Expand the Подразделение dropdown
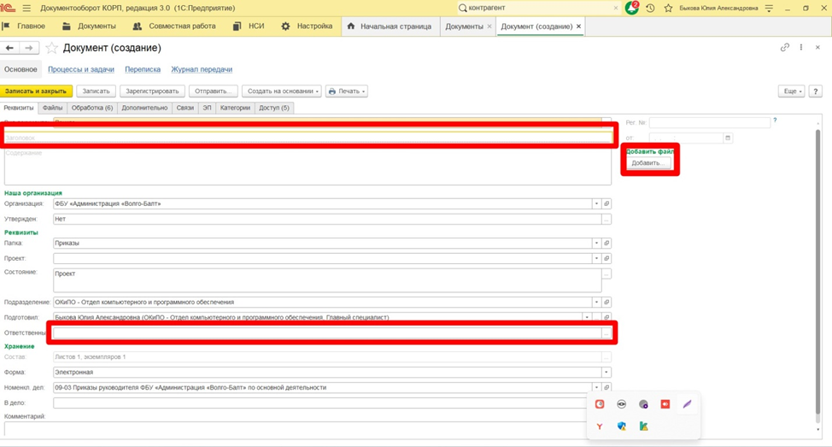This screenshot has width=832, height=447. pos(596,302)
